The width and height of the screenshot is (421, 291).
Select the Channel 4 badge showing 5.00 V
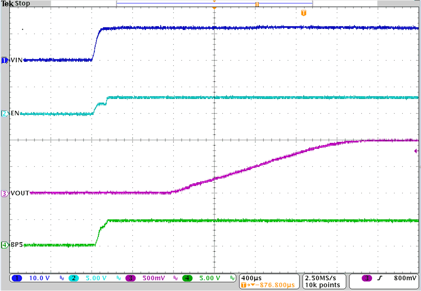pyautogui.click(x=187, y=278)
